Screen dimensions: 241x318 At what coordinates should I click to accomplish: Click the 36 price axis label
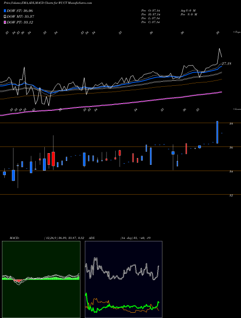[x=231, y=147]
